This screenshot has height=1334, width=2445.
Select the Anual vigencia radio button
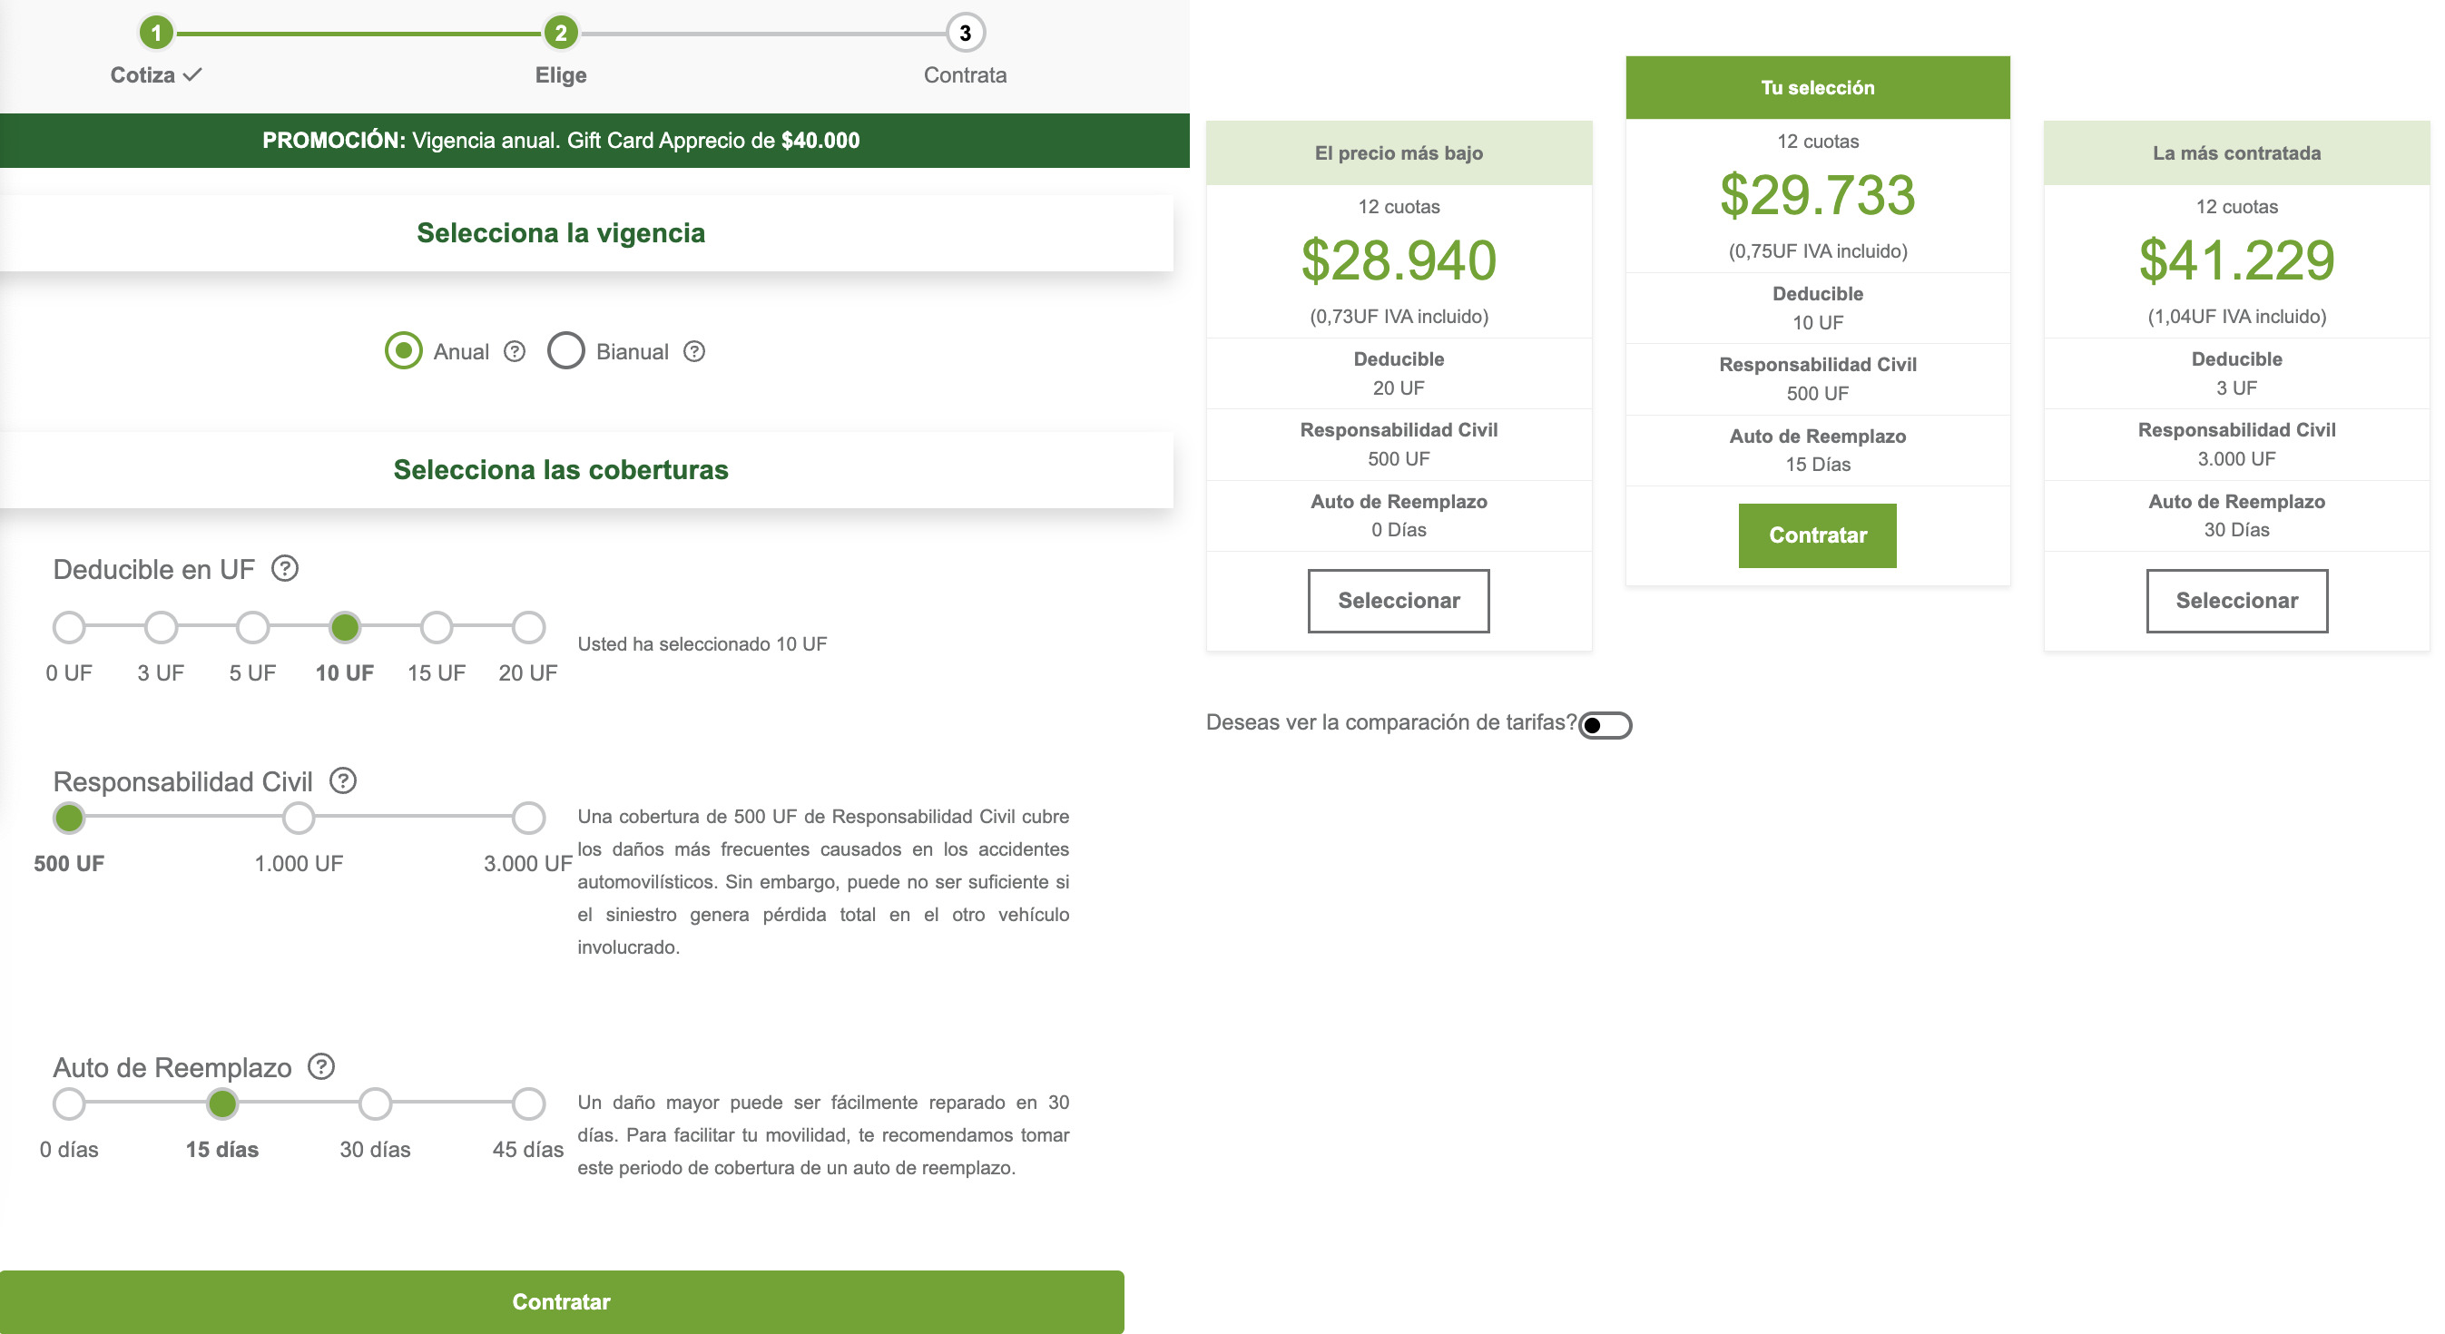point(402,351)
